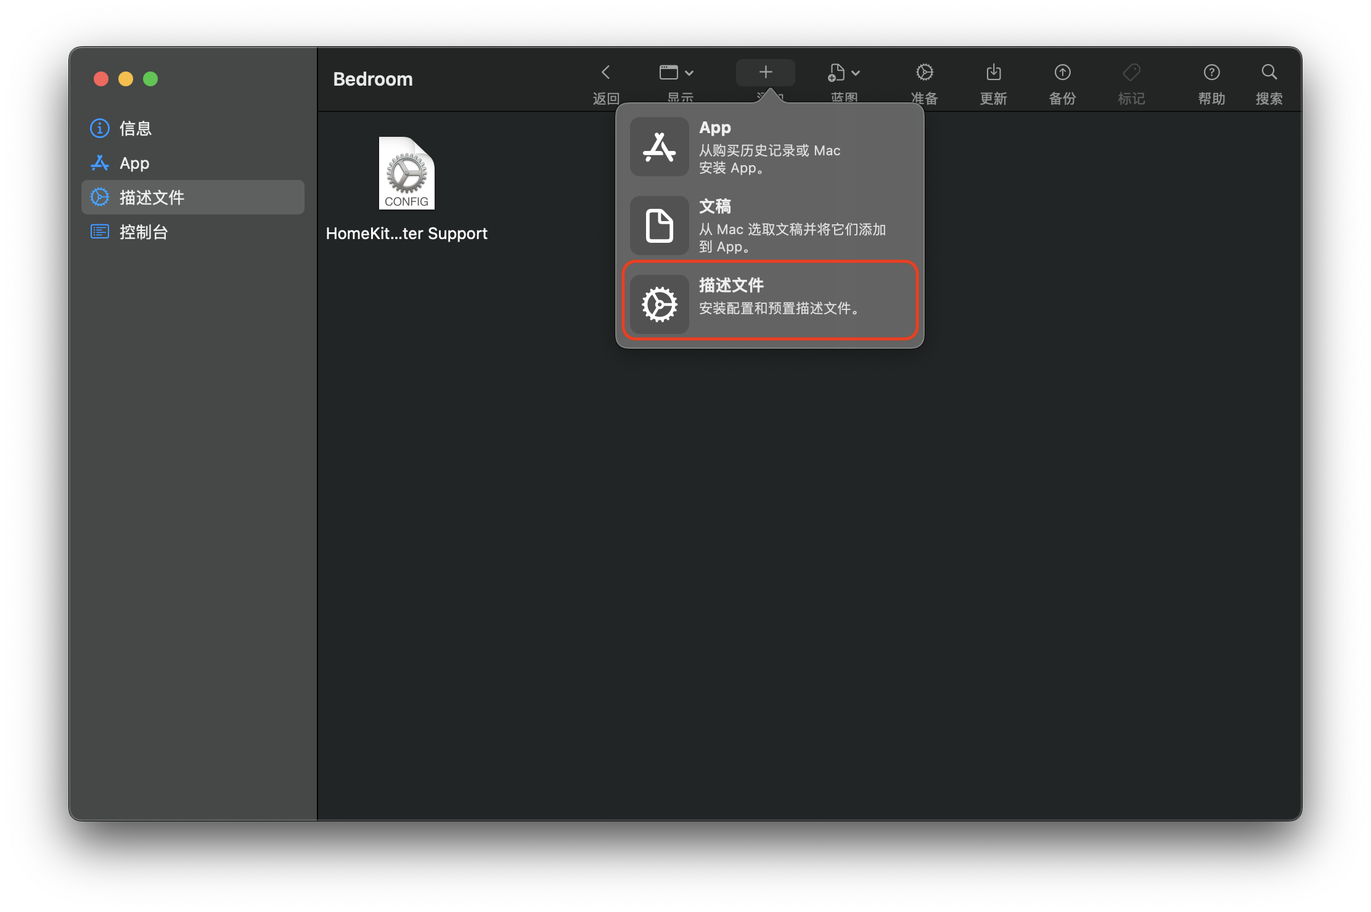Viewport: 1371px width, 912px height.
Task: Click the Tag (标记) icon
Action: [x=1131, y=73]
